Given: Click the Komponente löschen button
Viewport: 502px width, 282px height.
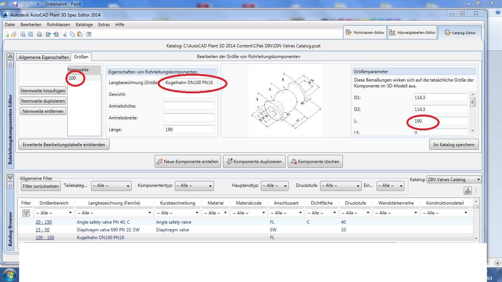Looking at the screenshot, I should 315,162.
